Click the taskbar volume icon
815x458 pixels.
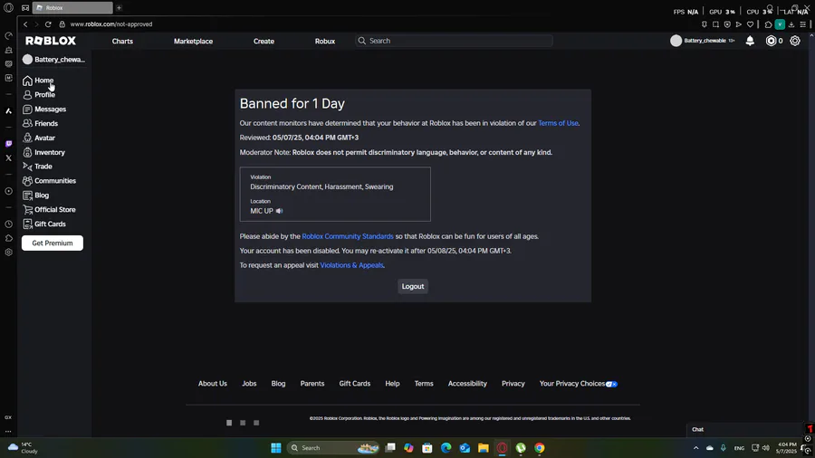point(765,448)
